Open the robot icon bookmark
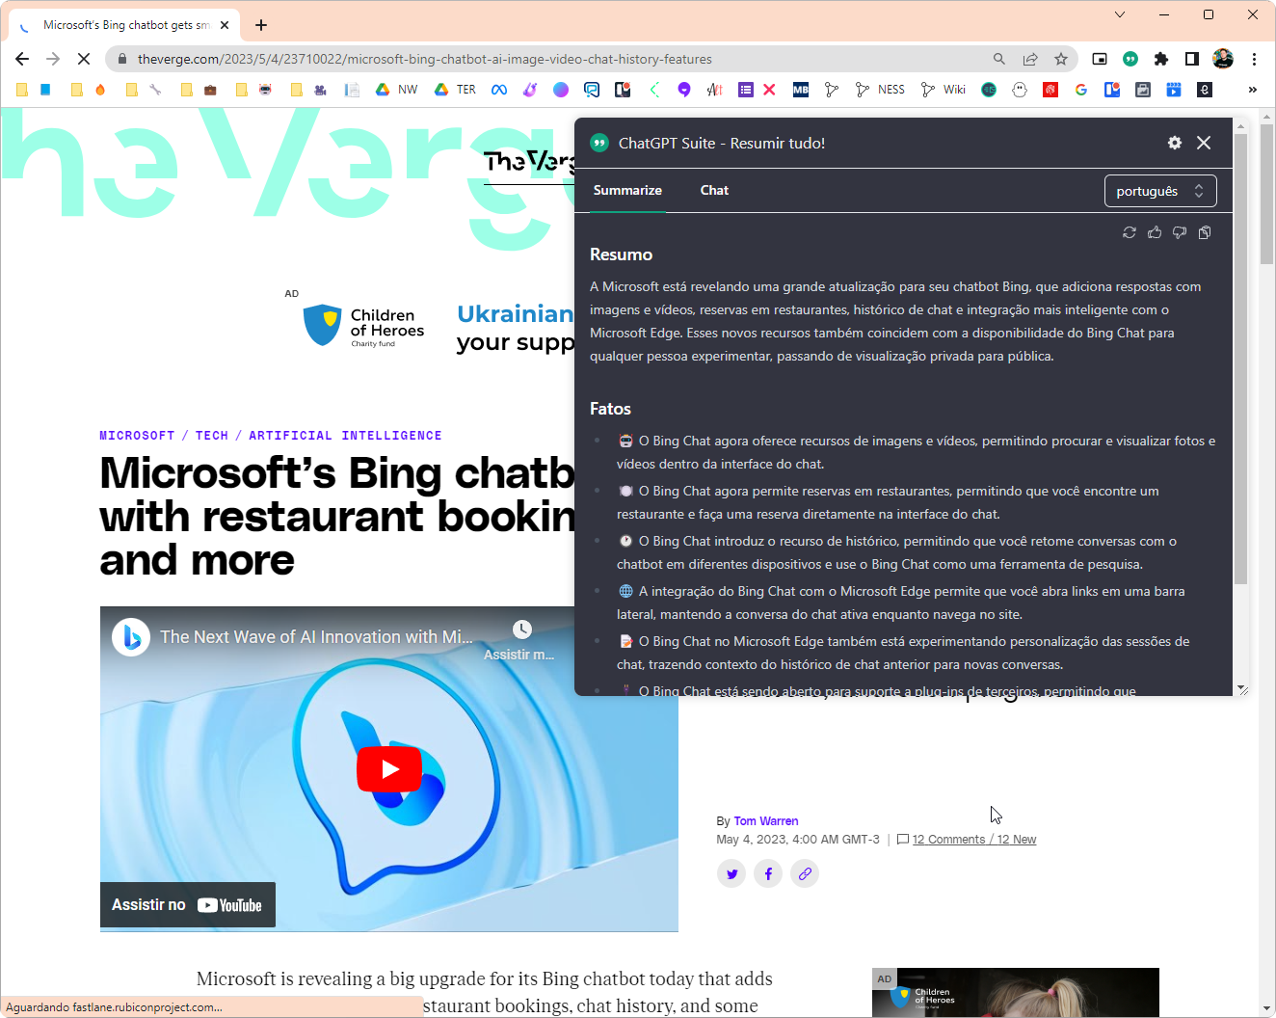Image resolution: width=1276 pixels, height=1018 pixels. (265, 90)
